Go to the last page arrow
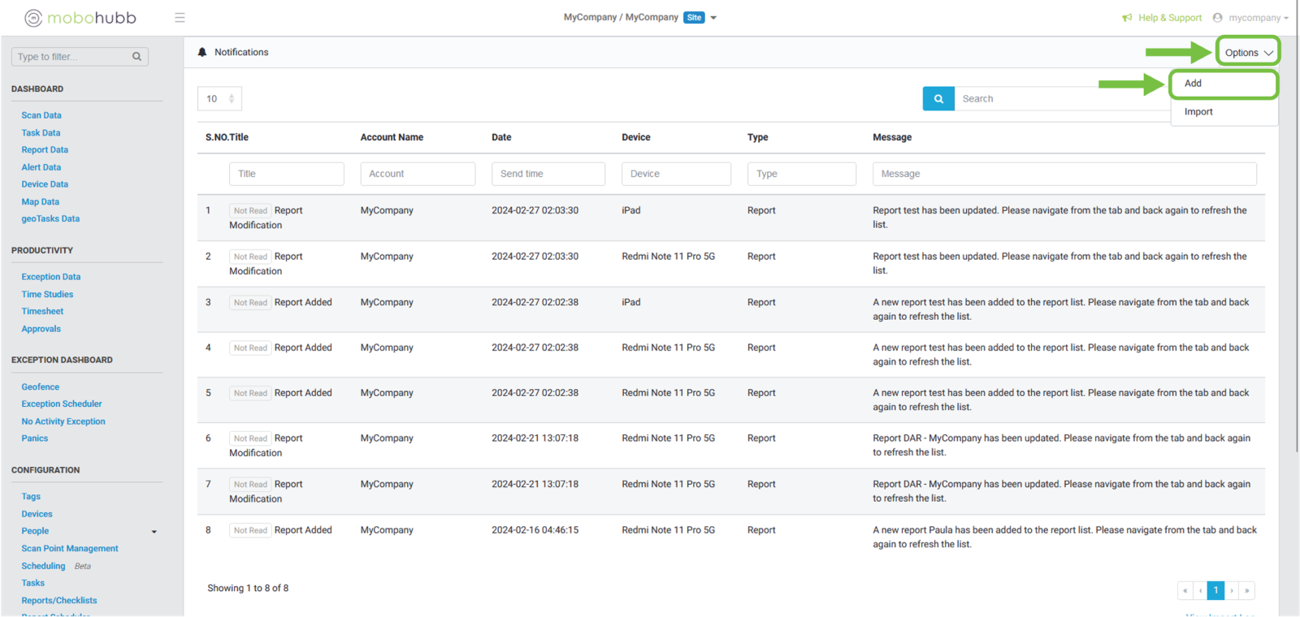1300x617 pixels. coord(1246,590)
